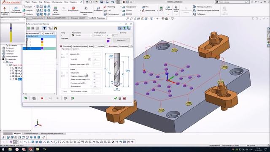Toggle the Фасонный tab checkbox
The height and width of the screenshot is (152, 270).
click(107, 46)
